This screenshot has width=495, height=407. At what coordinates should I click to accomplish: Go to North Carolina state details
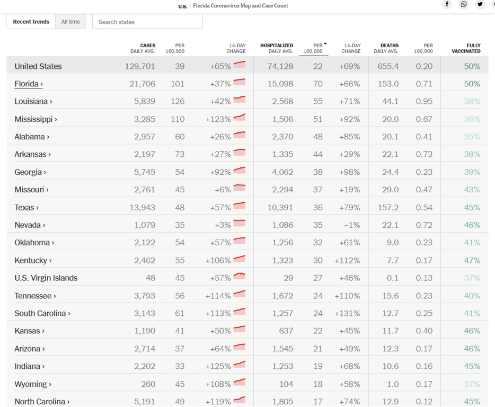click(42, 402)
